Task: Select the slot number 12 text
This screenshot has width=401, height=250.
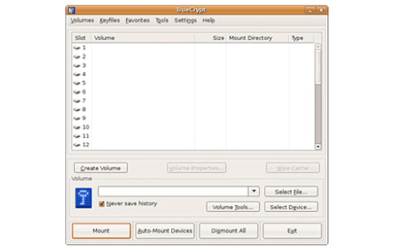Action: [x=86, y=145]
